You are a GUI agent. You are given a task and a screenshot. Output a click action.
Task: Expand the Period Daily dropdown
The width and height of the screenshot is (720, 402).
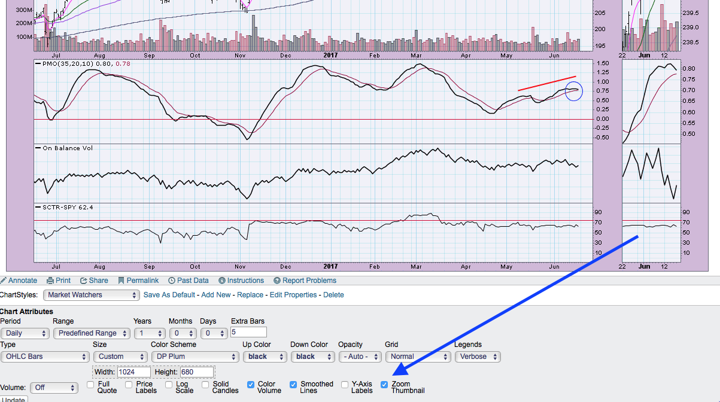pyautogui.click(x=25, y=333)
